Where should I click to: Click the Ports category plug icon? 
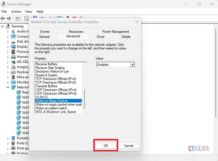pyautogui.click(x=13, y=143)
